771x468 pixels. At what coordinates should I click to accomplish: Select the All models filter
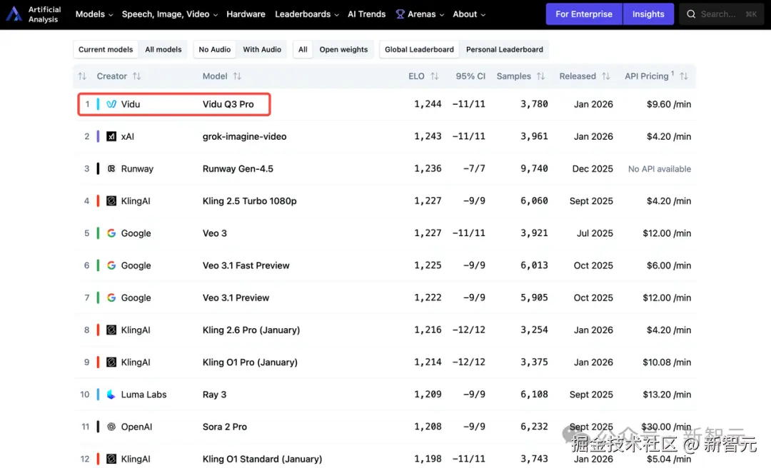(x=163, y=50)
